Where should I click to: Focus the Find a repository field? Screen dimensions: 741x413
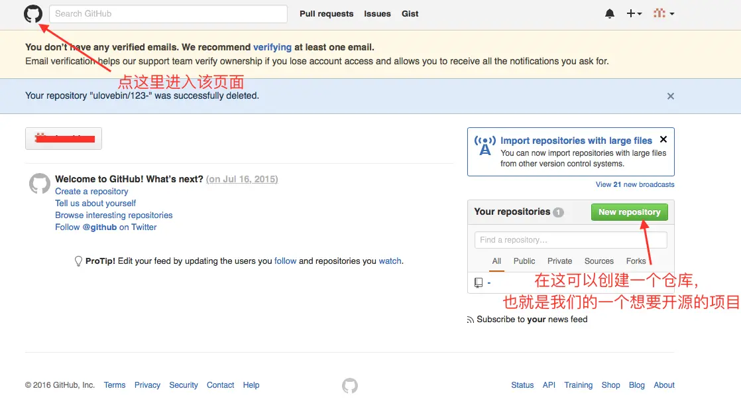point(571,240)
